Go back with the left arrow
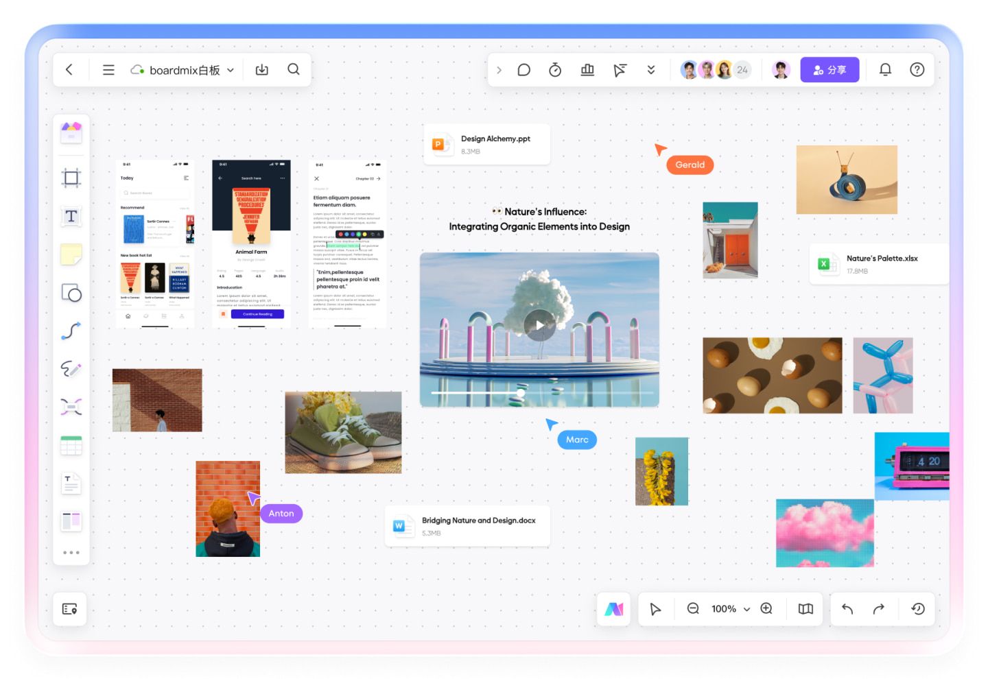This screenshot has width=988, height=679. coord(69,70)
